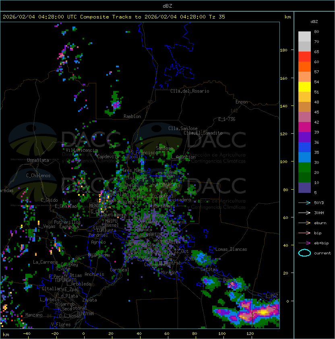Click the 'TUNUYAN' map label
Viewport: 335px width, 339px height.
point(85,314)
